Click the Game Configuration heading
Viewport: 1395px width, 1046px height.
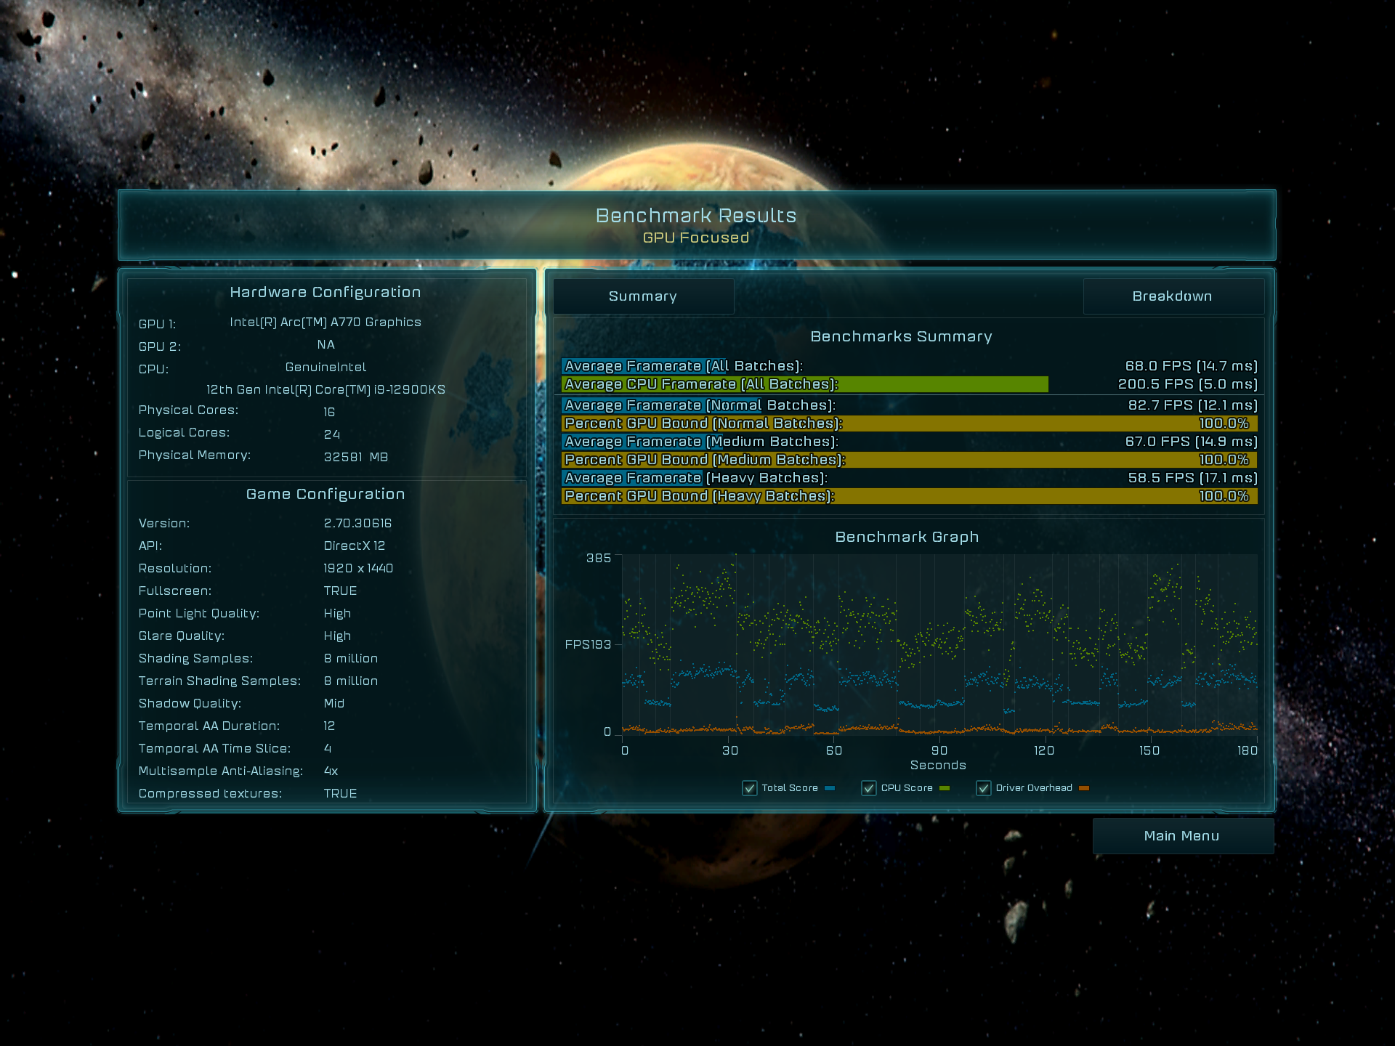click(x=325, y=494)
